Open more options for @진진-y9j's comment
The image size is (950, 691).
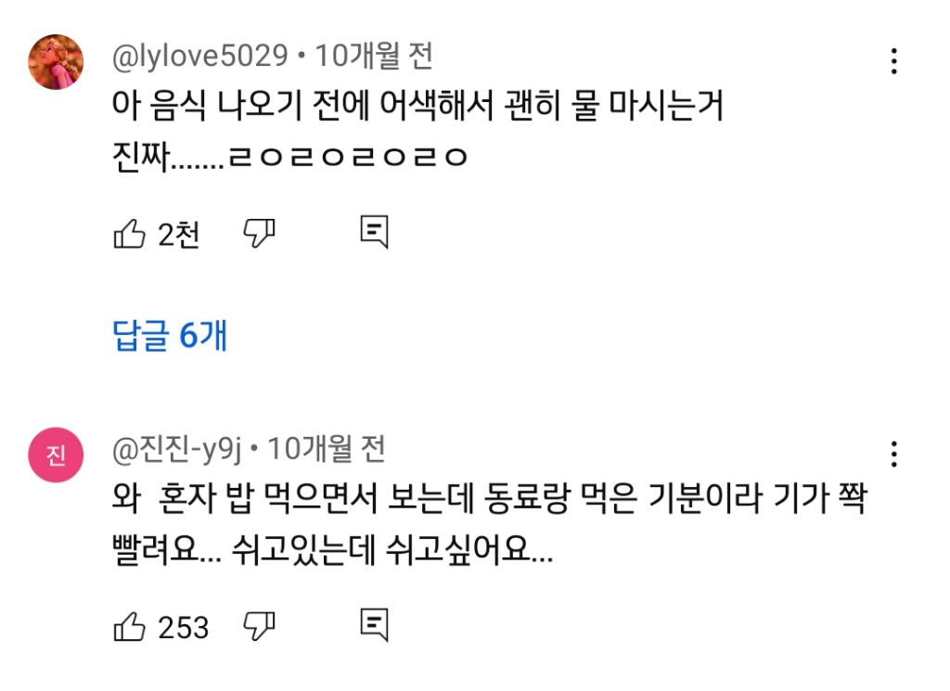coord(893,453)
